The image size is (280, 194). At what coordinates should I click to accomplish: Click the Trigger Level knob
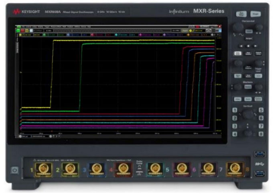click(x=258, y=63)
